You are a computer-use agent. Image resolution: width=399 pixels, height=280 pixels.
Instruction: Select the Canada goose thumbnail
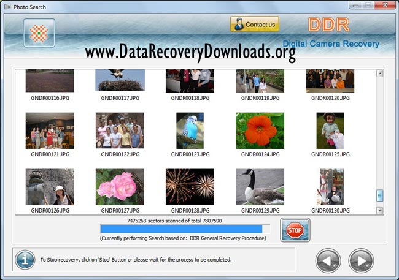coord(260,187)
